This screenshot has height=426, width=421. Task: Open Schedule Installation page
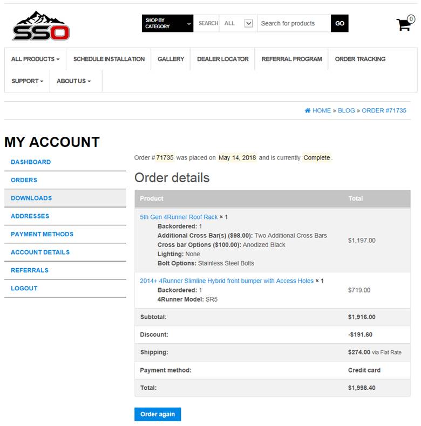109,59
